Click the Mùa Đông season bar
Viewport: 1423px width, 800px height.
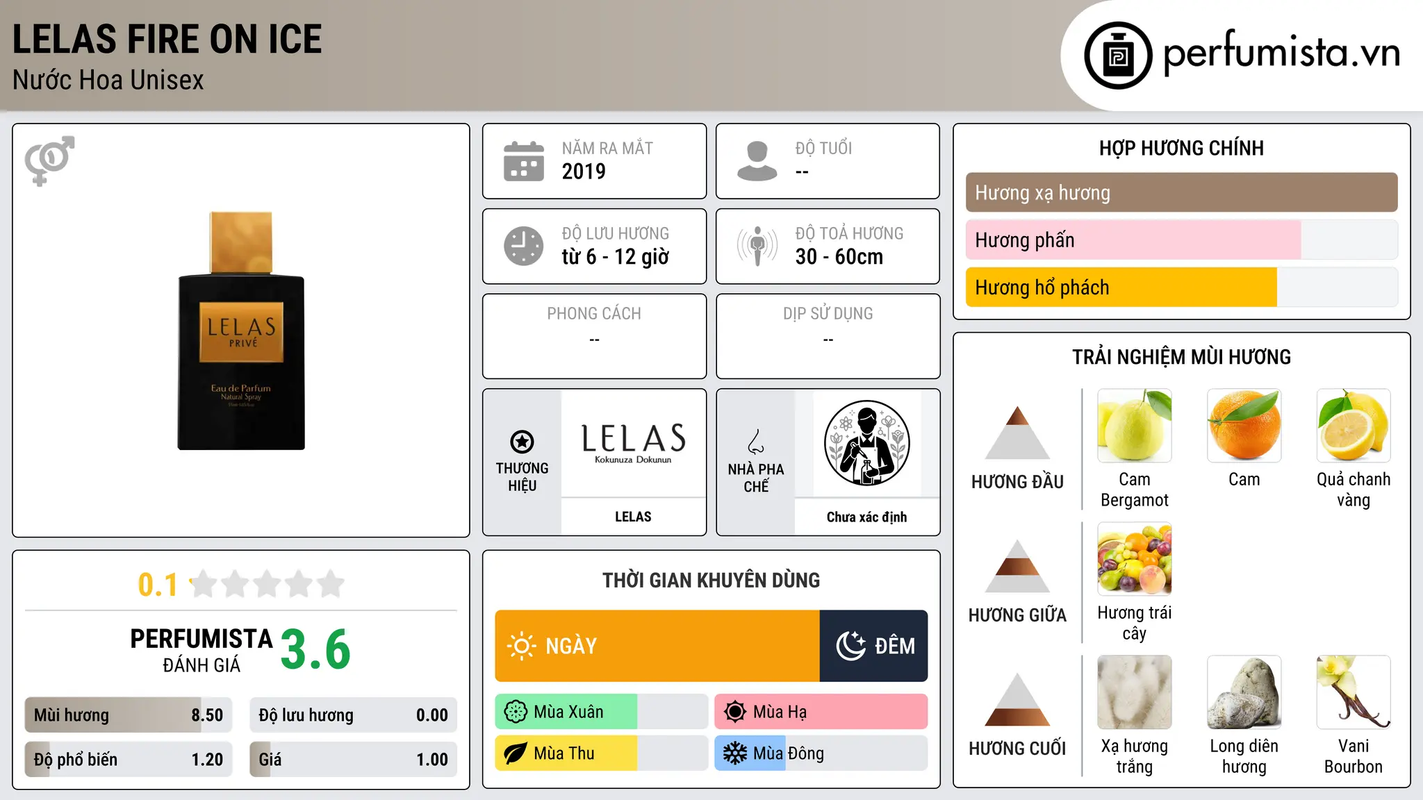821,753
